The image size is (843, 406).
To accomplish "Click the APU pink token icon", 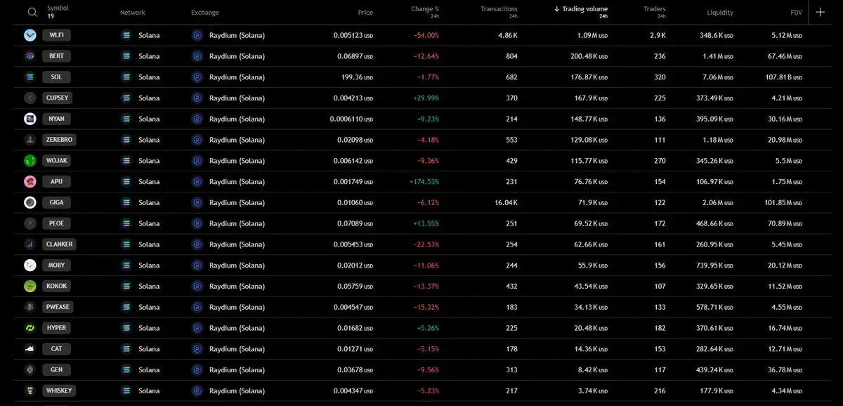I will [30, 181].
